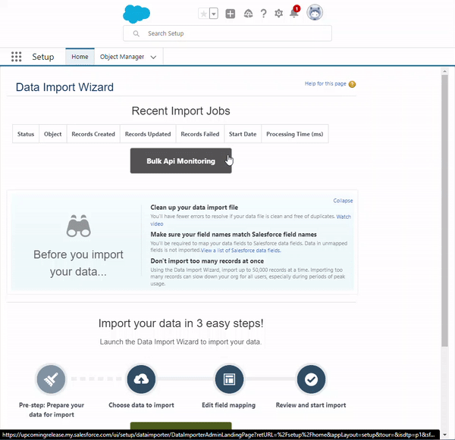This screenshot has width=455, height=440.
Task: Click the Records Created column header
Action: pos(93,134)
